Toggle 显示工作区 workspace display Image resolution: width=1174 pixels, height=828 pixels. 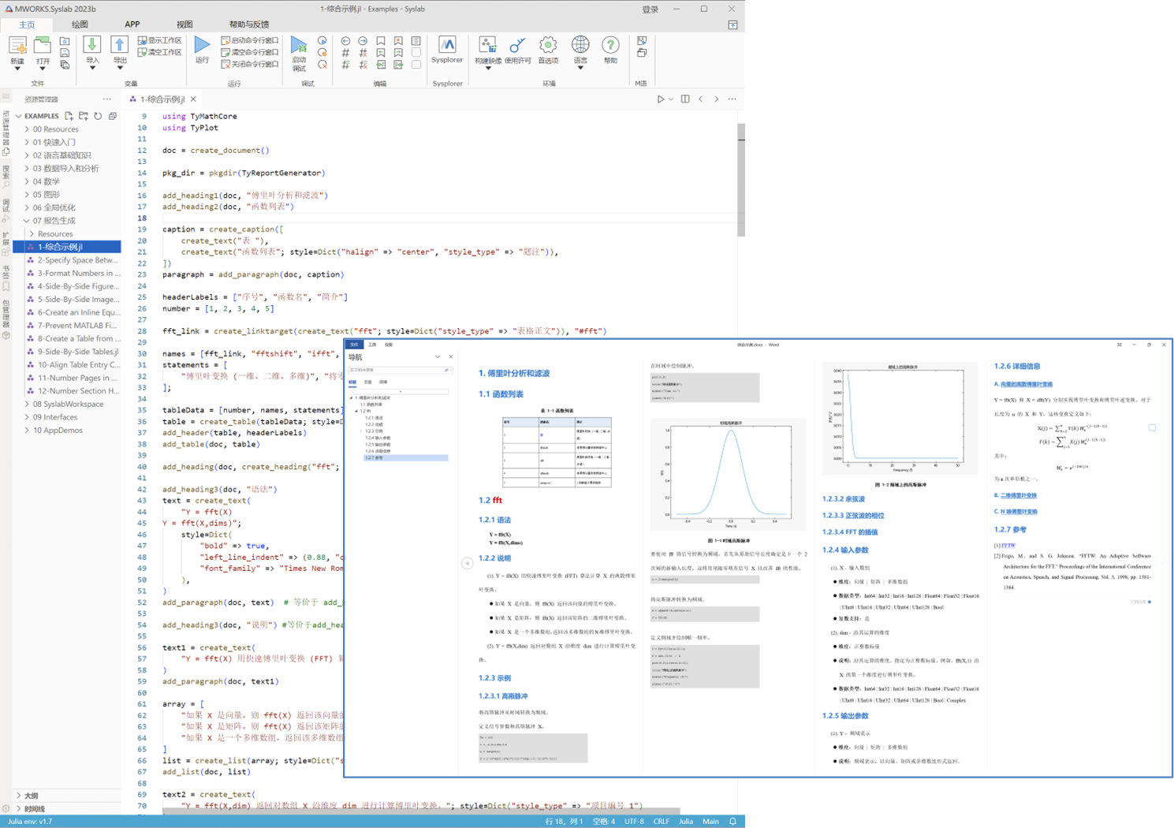(159, 40)
